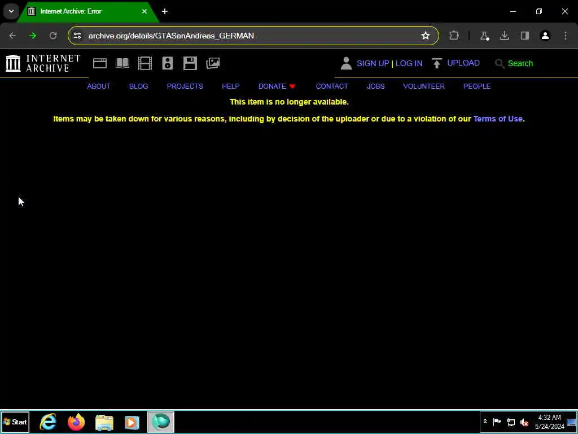Click "This item is no longer available." text
Viewport: 578px width, 434px height.
(x=289, y=102)
